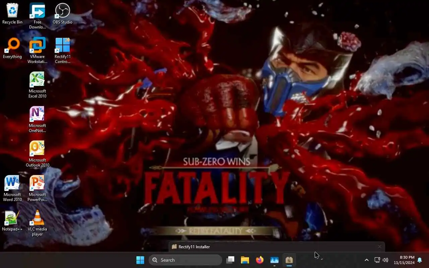Open the clock showing 8:30 PM
This screenshot has width=429, height=268.
(404, 260)
